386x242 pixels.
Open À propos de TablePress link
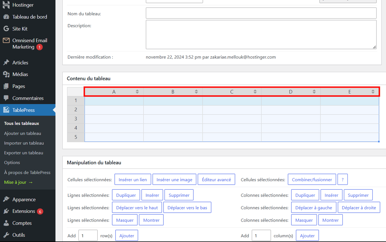(x=27, y=172)
